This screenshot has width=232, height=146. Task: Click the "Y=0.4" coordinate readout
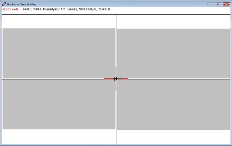pos(37,9)
